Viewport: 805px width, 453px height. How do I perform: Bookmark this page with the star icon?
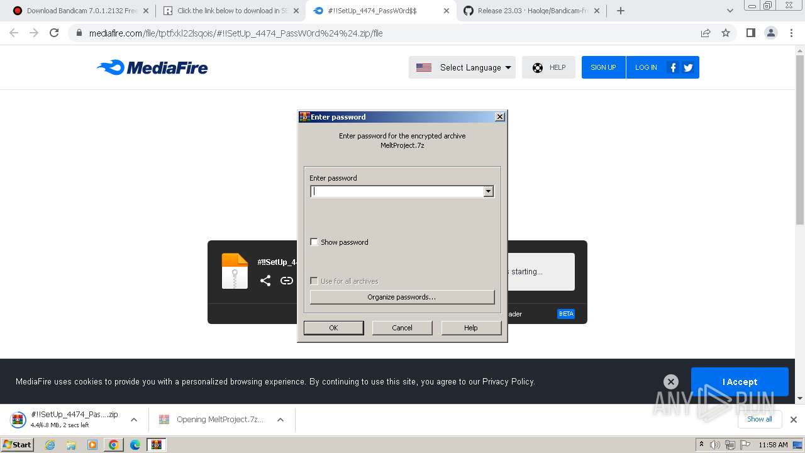[x=726, y=33]
